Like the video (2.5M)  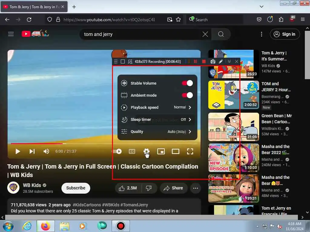pos(128,188)
